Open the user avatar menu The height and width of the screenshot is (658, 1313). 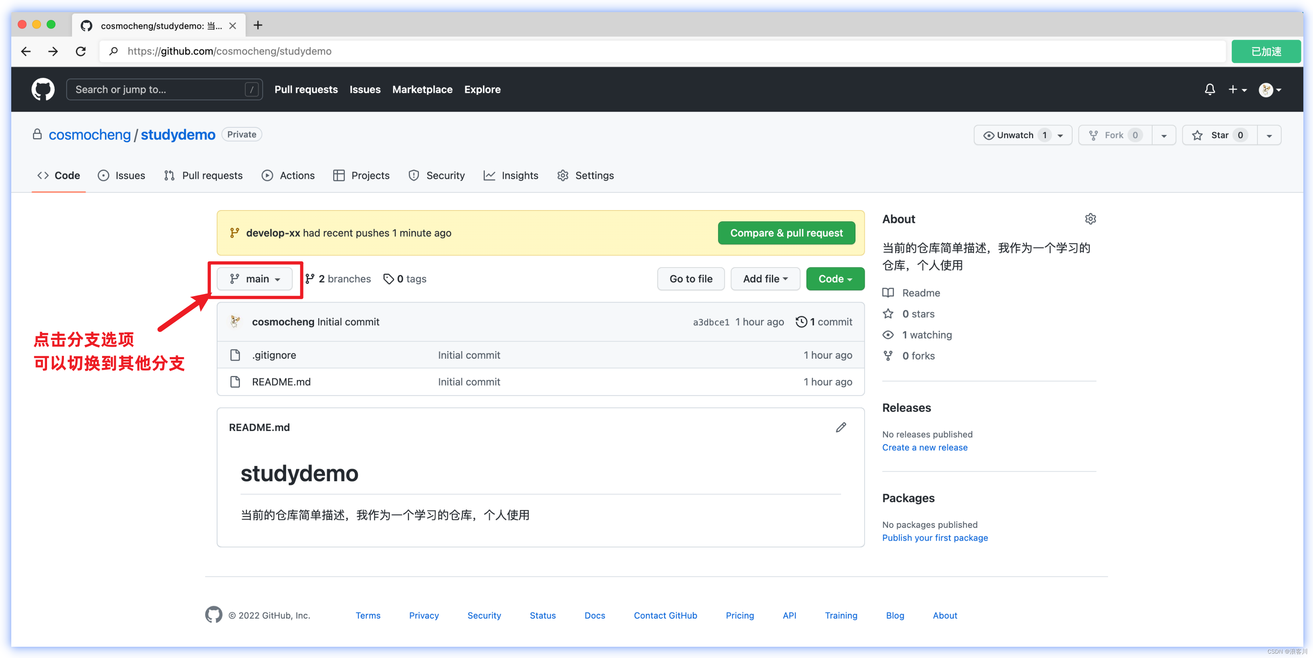pyautogui.click(x=1270, y=90)
